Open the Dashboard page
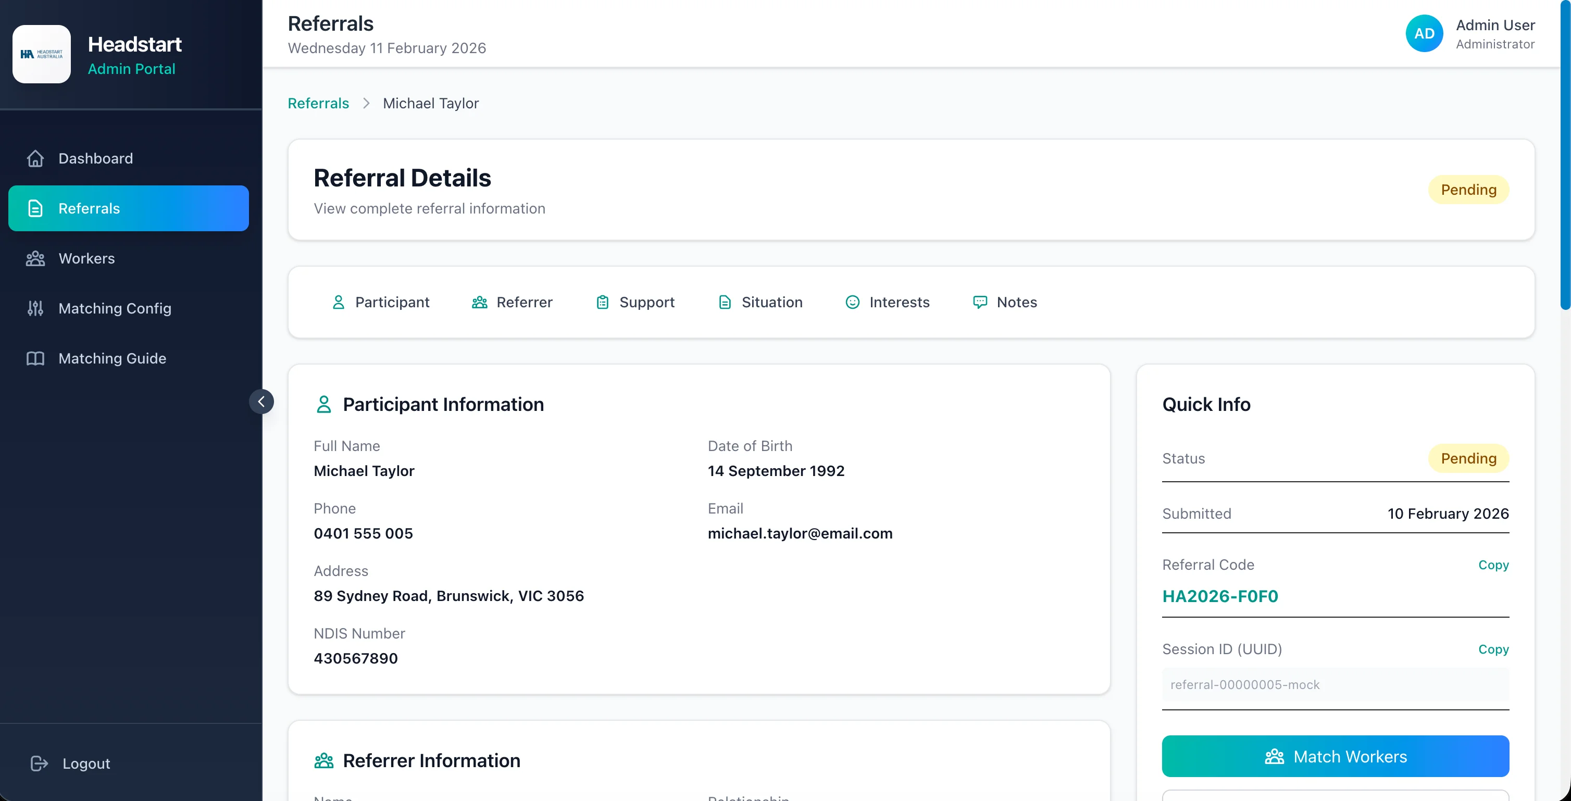The width and height of the screenshot is (1571, 801). pyautogui.click(x=129, y=158)
